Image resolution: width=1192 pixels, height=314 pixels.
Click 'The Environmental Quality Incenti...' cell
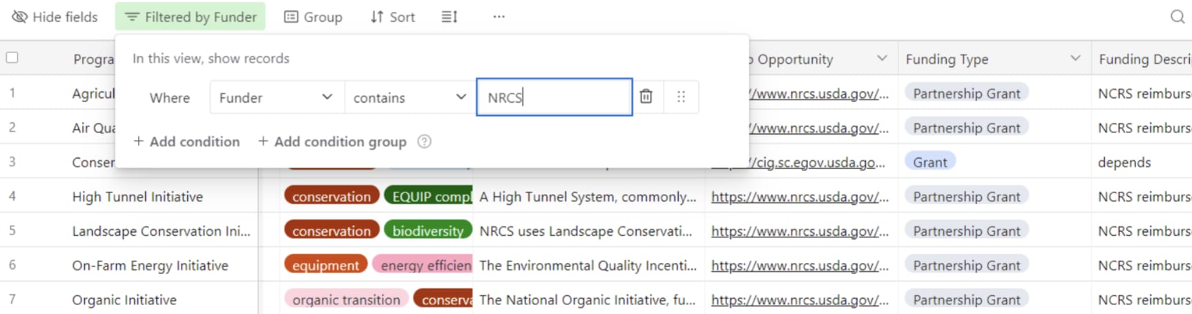point(588,266)
